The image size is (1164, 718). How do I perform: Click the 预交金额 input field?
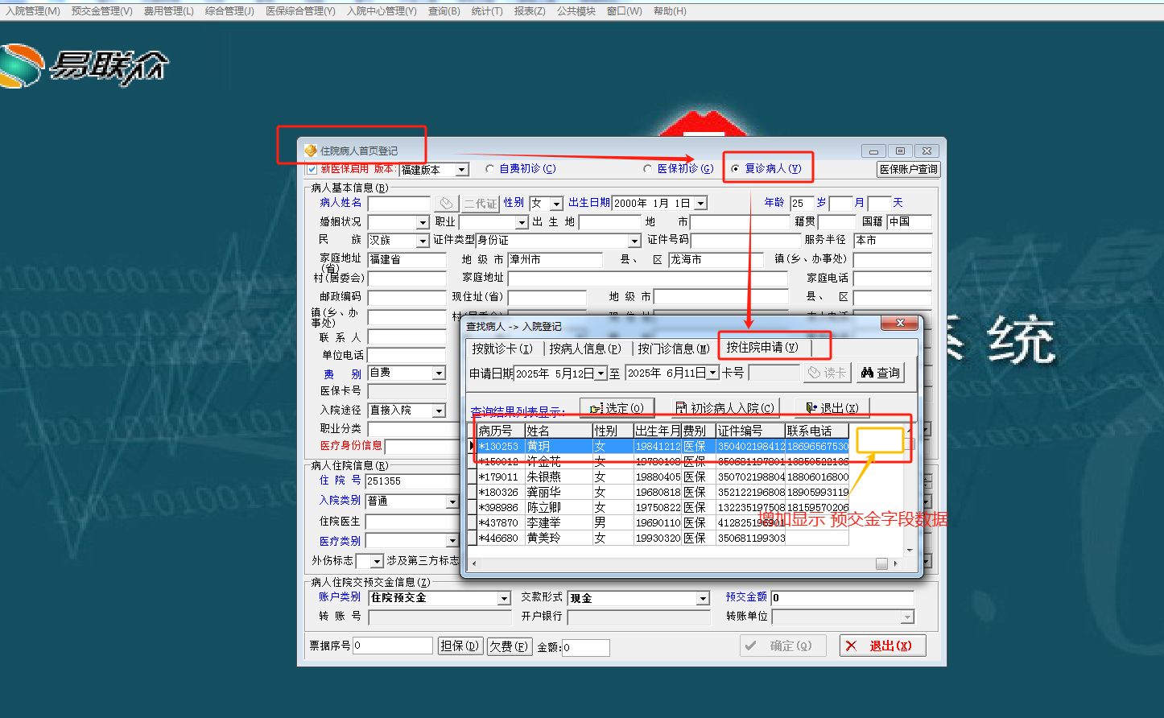coord(842,598)
